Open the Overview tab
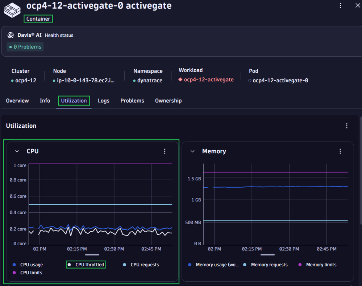The image size is (362, 286). 17,101
